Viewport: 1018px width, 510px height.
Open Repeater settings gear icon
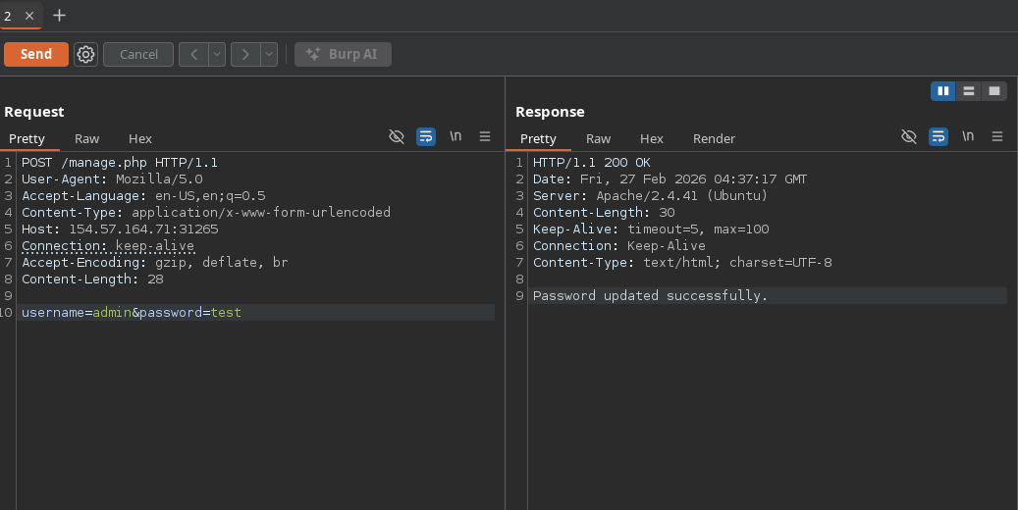point(85,55)
